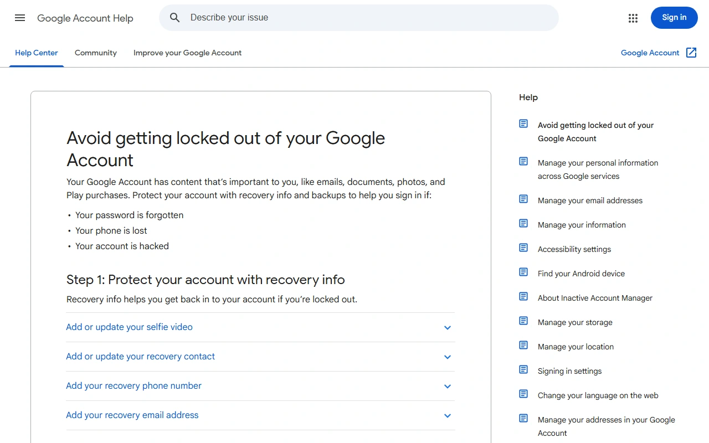This screenshot has height=443, width=709.
Task: Open Manage your location article
Action: [576, 347]
